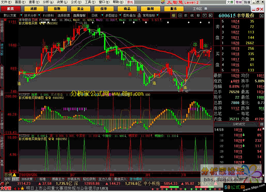
Task: Click the F10资料 toolbar button
Action: (48, 16)
